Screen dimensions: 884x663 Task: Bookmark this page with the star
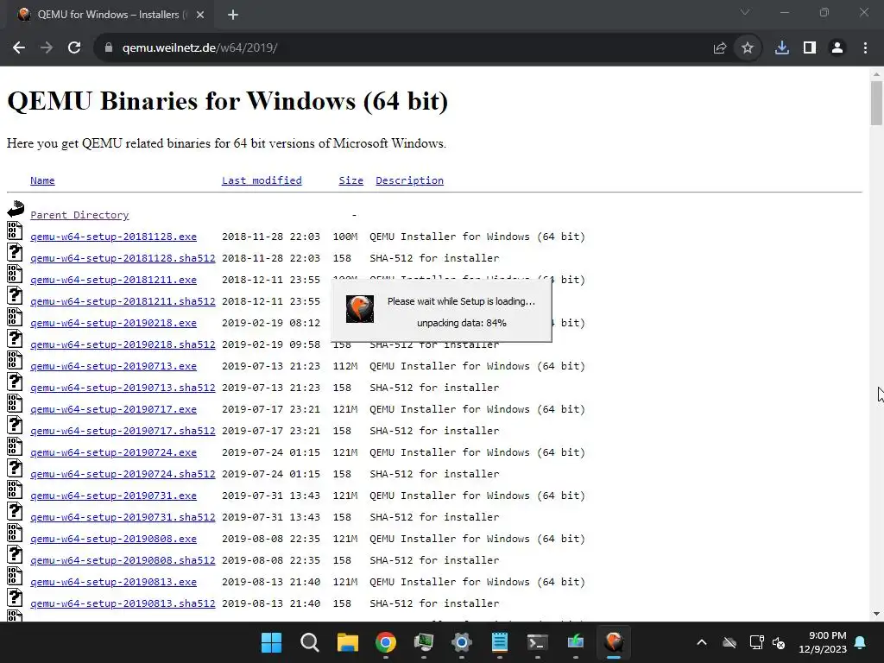(748, 48)
